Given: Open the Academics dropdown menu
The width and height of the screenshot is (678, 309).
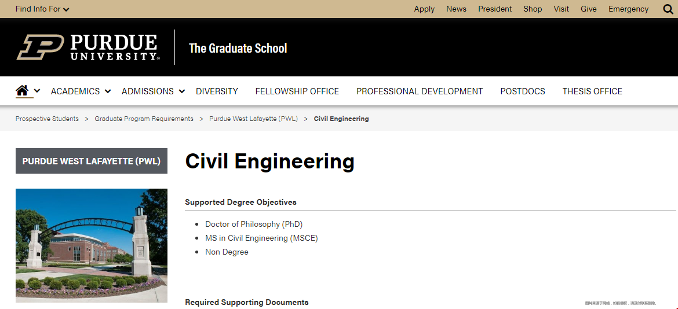Looking at the screenshot, I should (81, 91).
